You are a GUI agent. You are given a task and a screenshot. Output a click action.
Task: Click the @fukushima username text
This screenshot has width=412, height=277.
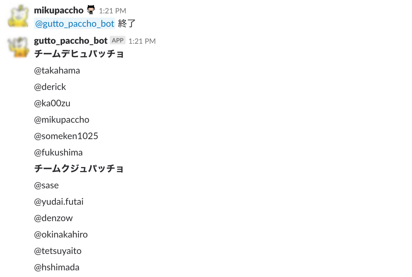pyautogui.click(x=58, y=152)
